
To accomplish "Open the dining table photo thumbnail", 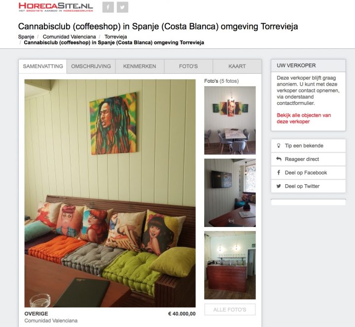I will pos(230,120).
